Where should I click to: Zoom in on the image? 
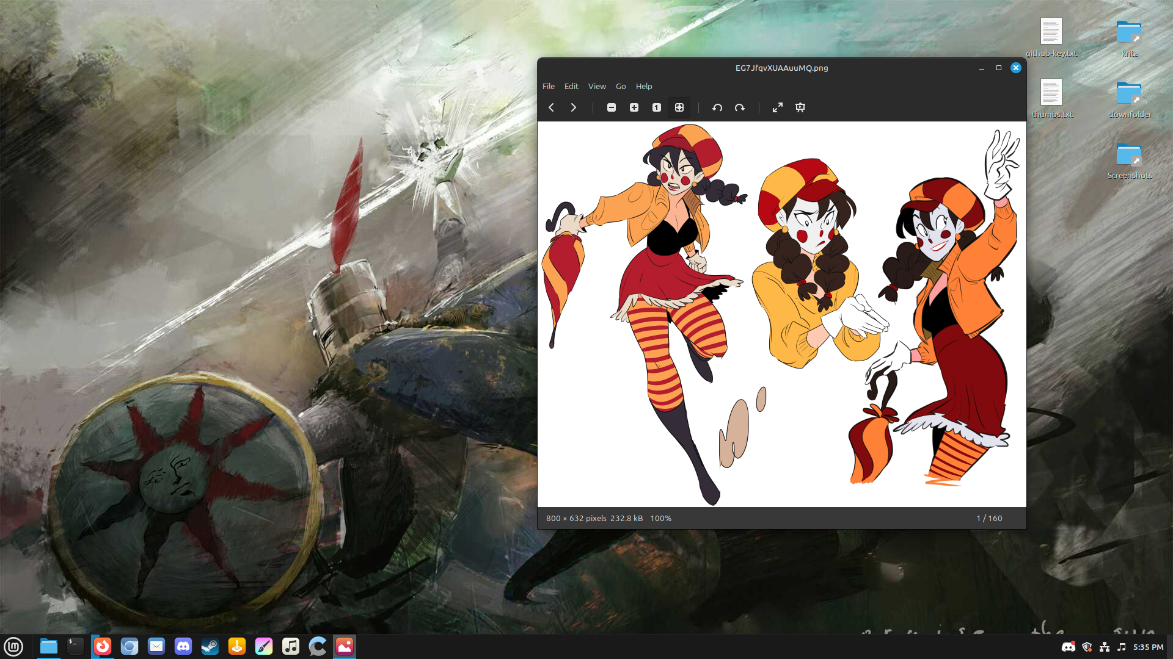[x=634, y=107]
